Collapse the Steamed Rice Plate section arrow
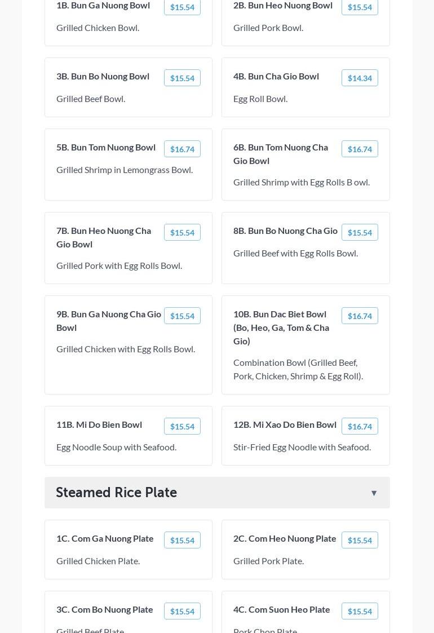Viewport: 434px width, 633px height. point(374,493)
